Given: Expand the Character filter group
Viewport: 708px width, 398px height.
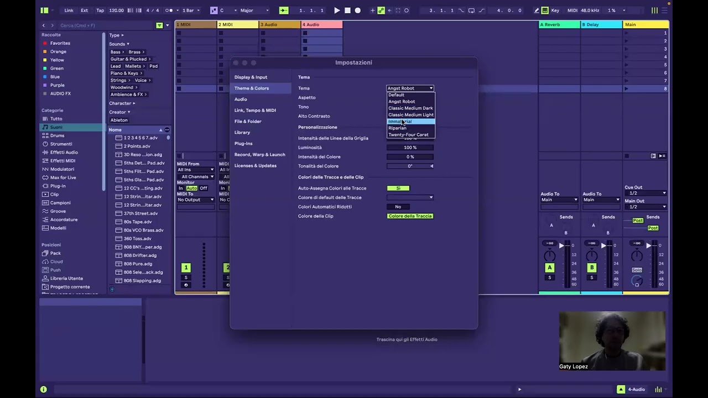Looking at the screenshot, I should pos(122,103).
